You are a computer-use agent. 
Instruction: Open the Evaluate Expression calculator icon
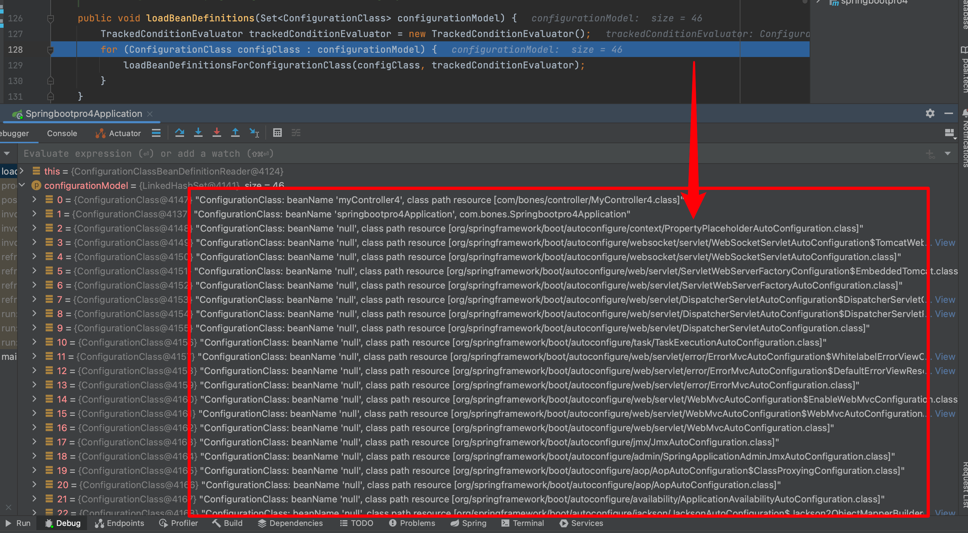click(277, 133)
